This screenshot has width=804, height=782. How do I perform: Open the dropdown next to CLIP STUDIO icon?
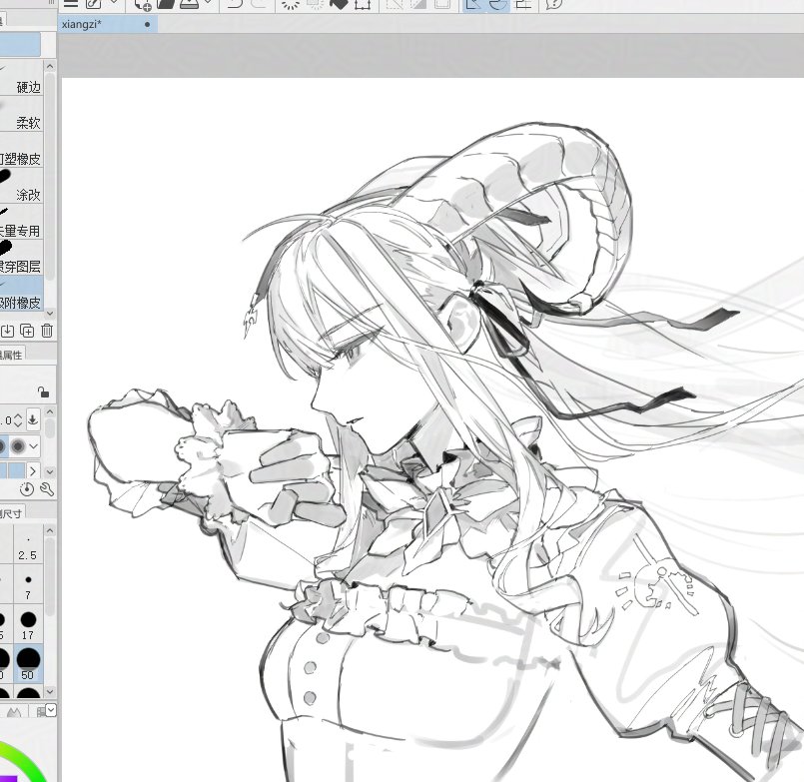coord(114,3)
